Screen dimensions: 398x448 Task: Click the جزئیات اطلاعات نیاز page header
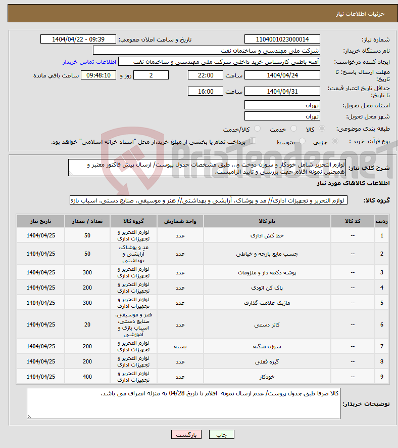pos(360,14)
